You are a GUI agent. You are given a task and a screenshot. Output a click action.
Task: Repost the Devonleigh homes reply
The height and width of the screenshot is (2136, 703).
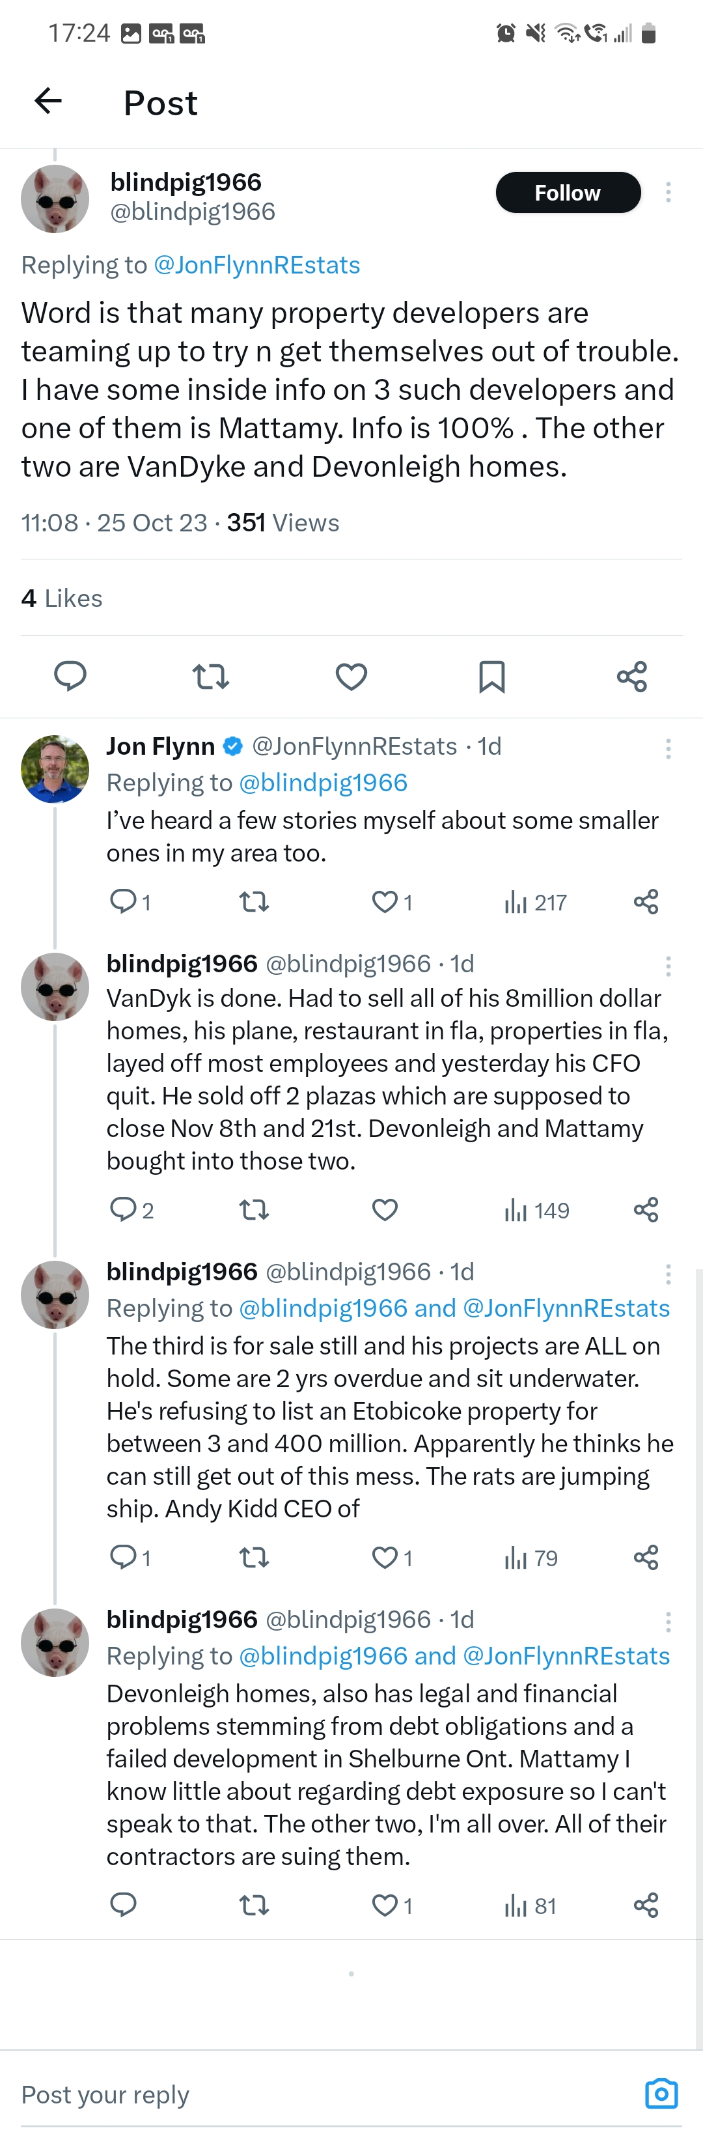(254, 1905)
